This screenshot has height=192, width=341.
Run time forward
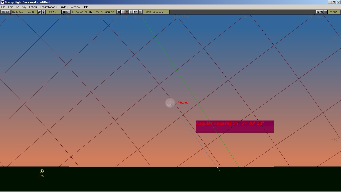(x=131, y=12)
